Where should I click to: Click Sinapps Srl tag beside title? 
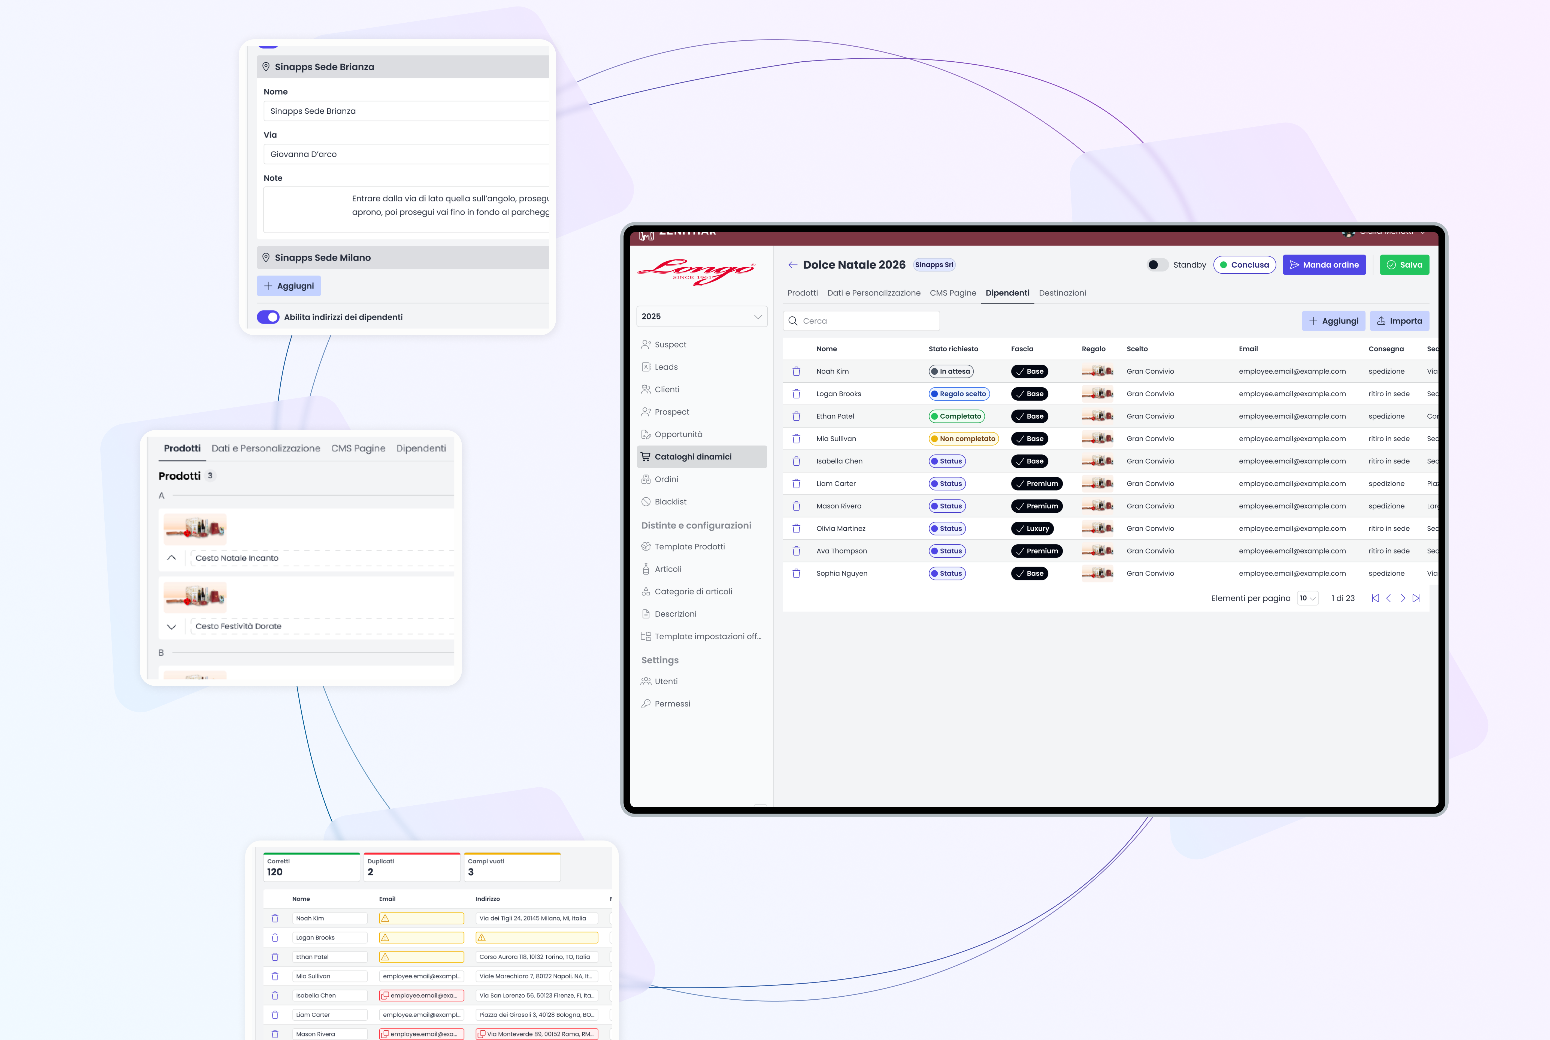coord(934,265)
